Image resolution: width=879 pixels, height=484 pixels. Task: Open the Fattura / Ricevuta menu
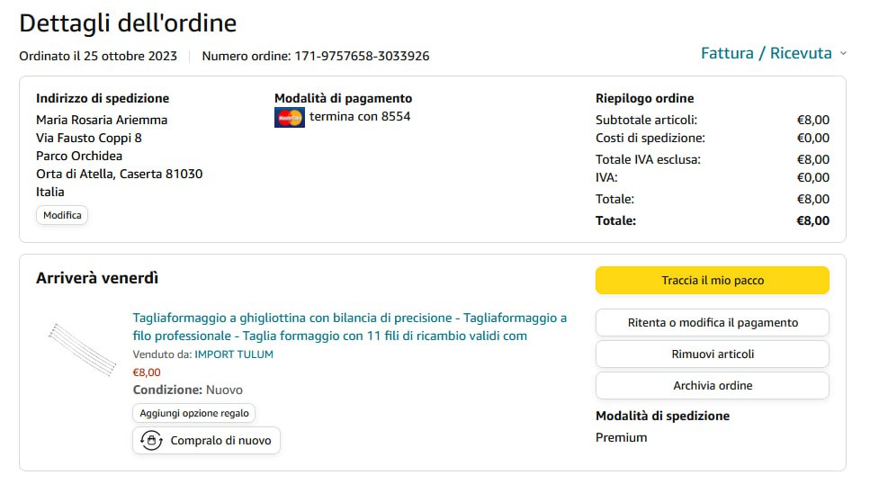[767, 53]
